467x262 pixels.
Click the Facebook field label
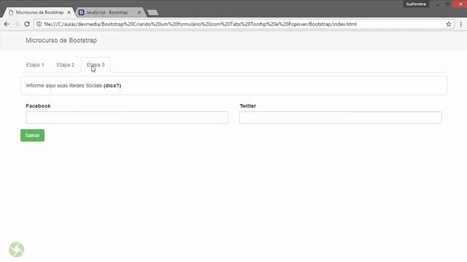tap(38, 106)
